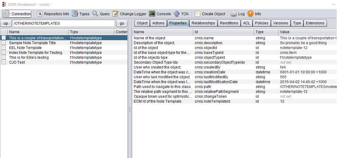Open the Connection dialog
This screenshot has width=337, height=158.
pyautogui.click(x=17, y=14)
